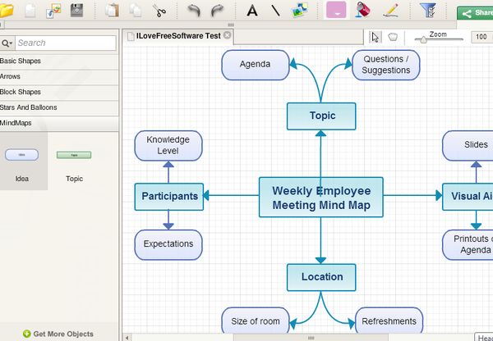This screenshot has height=341, width=493.
Task: Select the Weekly Employee Meeting Mind Map box
Action: click(x=321, y=198)
